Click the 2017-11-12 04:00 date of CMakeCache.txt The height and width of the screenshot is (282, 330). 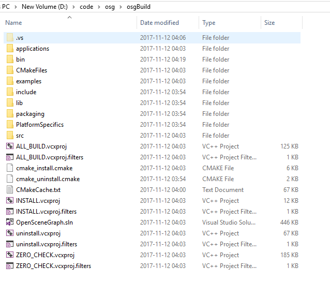[163, 190]
